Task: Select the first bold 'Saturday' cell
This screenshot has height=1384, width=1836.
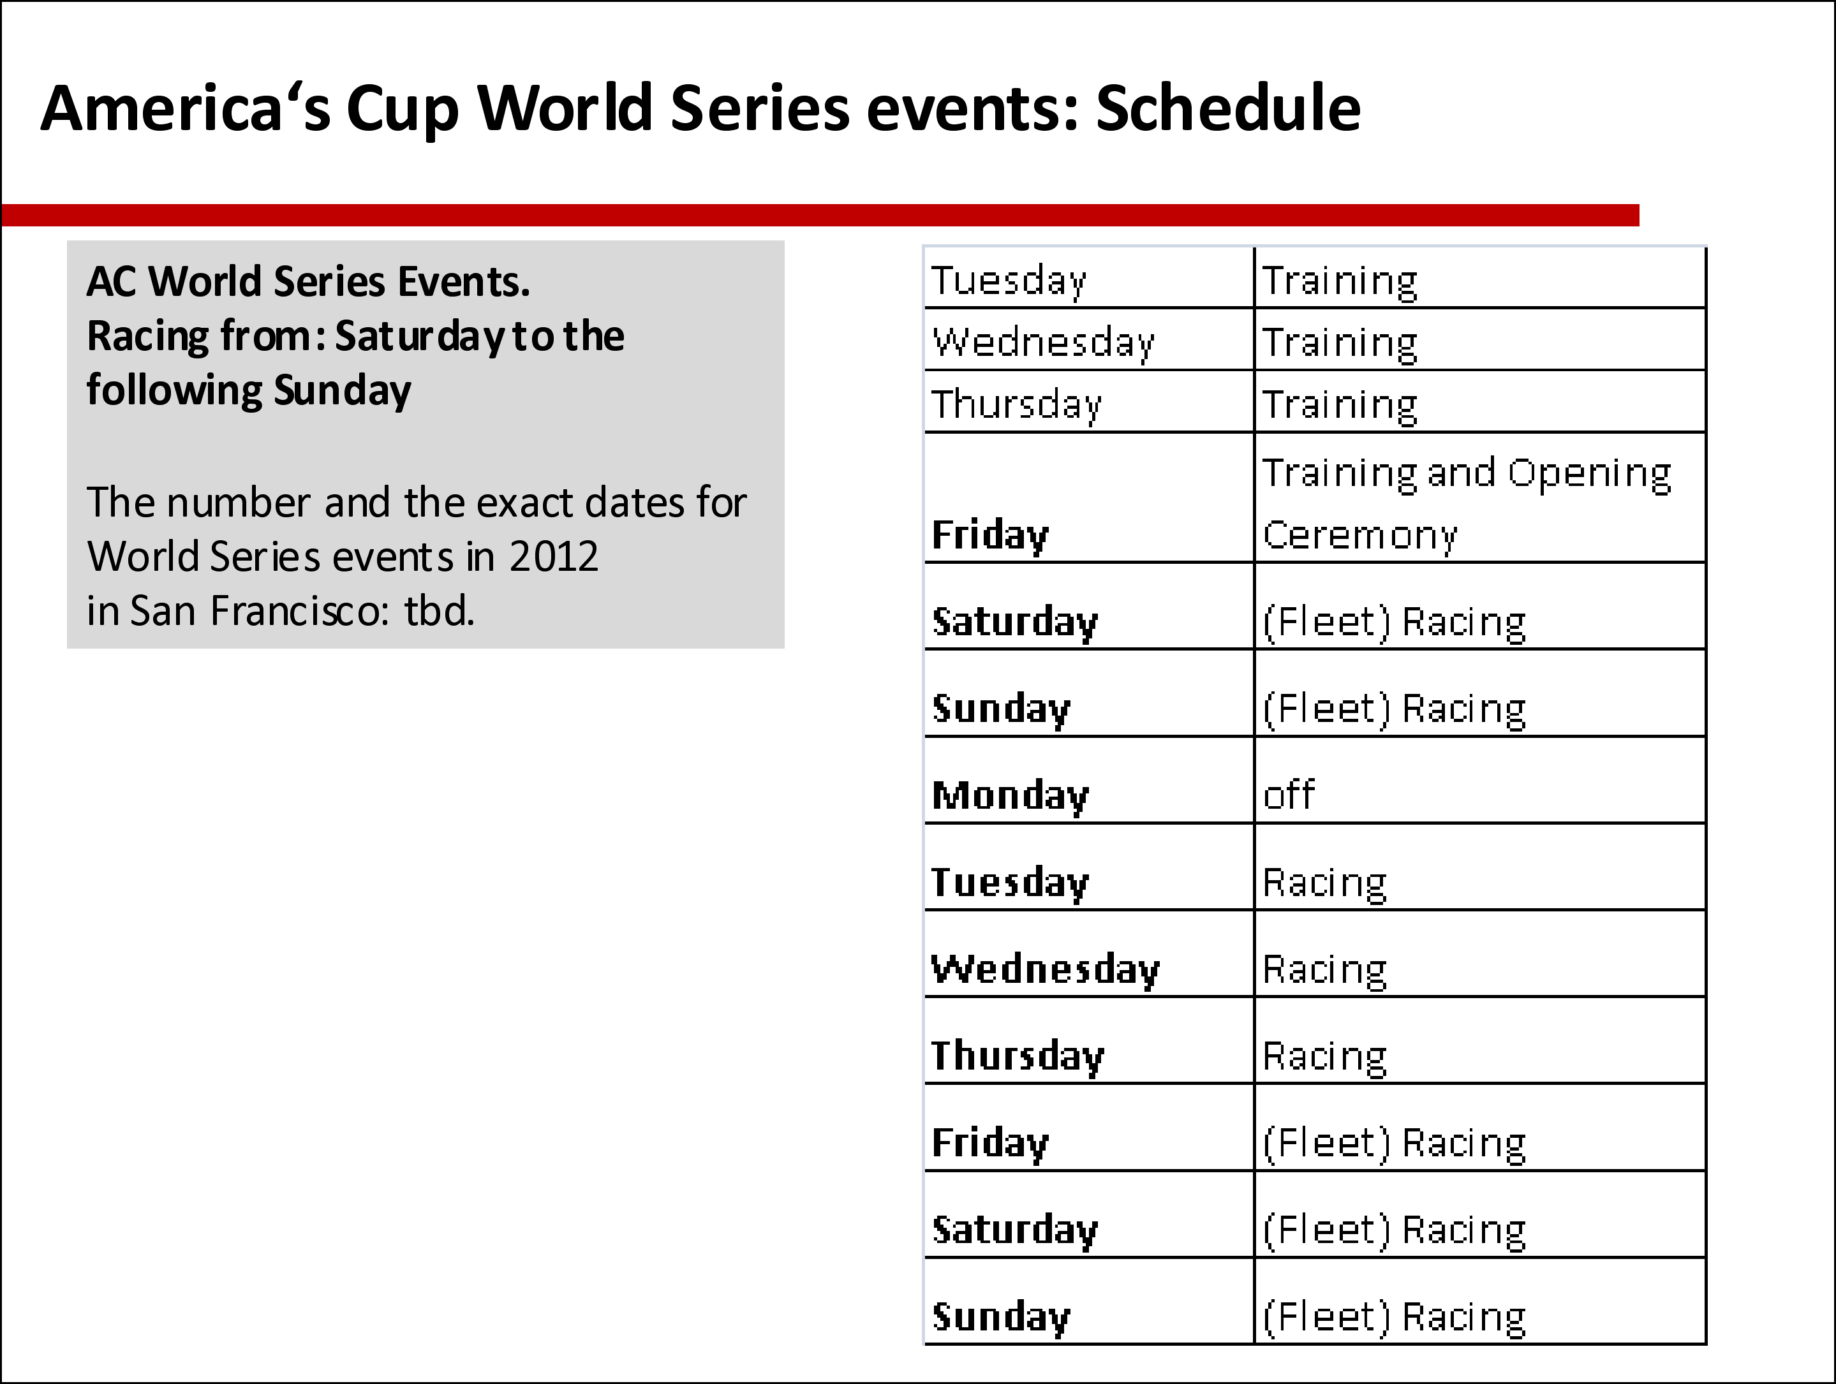Action: coord(1089,607)
